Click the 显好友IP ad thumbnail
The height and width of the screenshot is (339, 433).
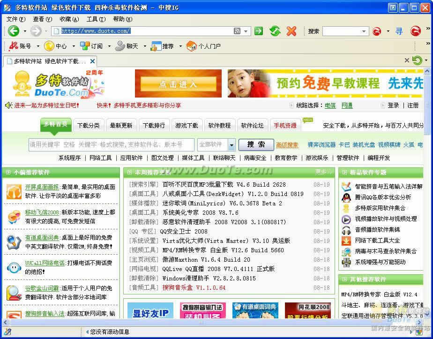[150, 310]
